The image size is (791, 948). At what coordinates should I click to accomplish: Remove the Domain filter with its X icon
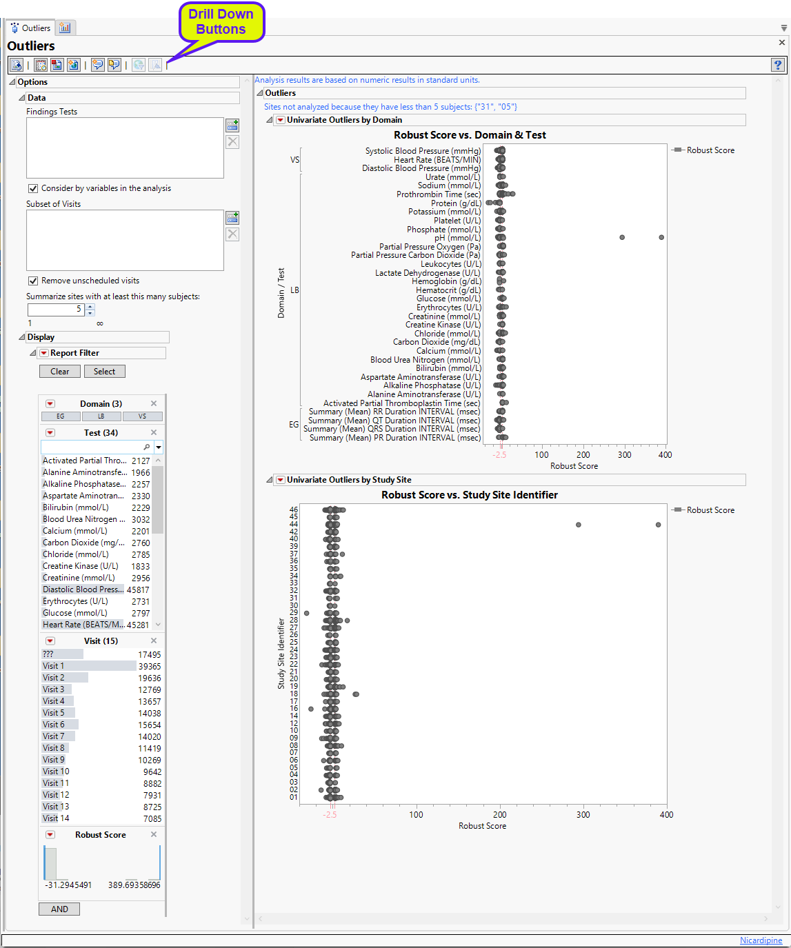point(154,403)
